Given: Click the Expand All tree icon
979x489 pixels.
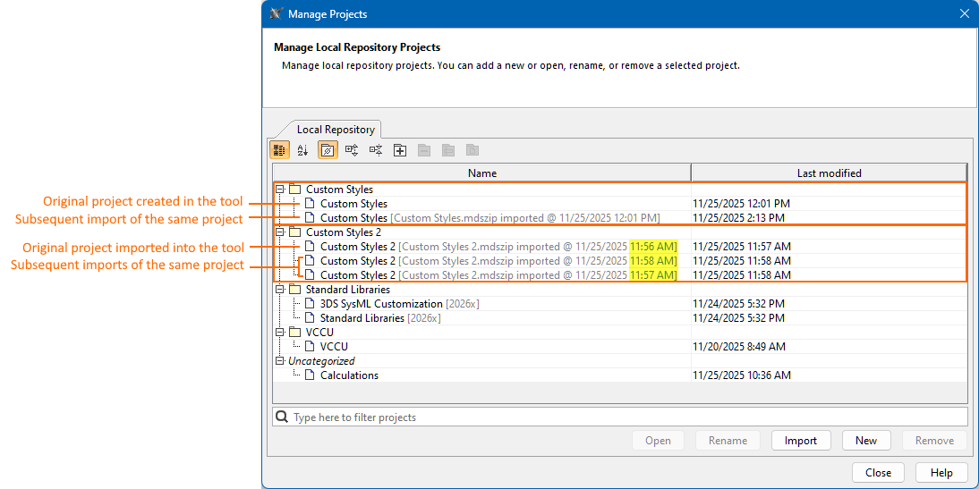Looking at the screenshot, I should tap(352, 150).
